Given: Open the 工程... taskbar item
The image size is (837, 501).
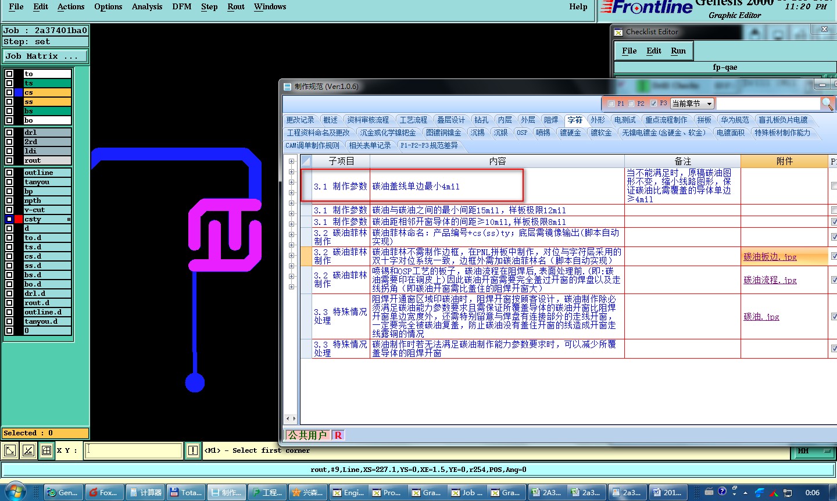Looking at the screenshot, I should (x=267, y=492).
